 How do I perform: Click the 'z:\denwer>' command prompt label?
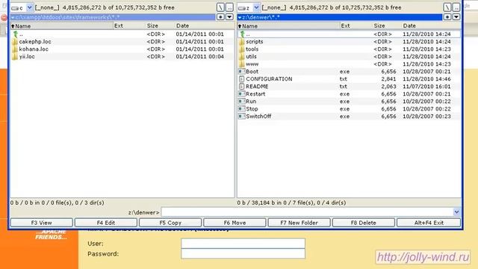[x=143, y=212]
